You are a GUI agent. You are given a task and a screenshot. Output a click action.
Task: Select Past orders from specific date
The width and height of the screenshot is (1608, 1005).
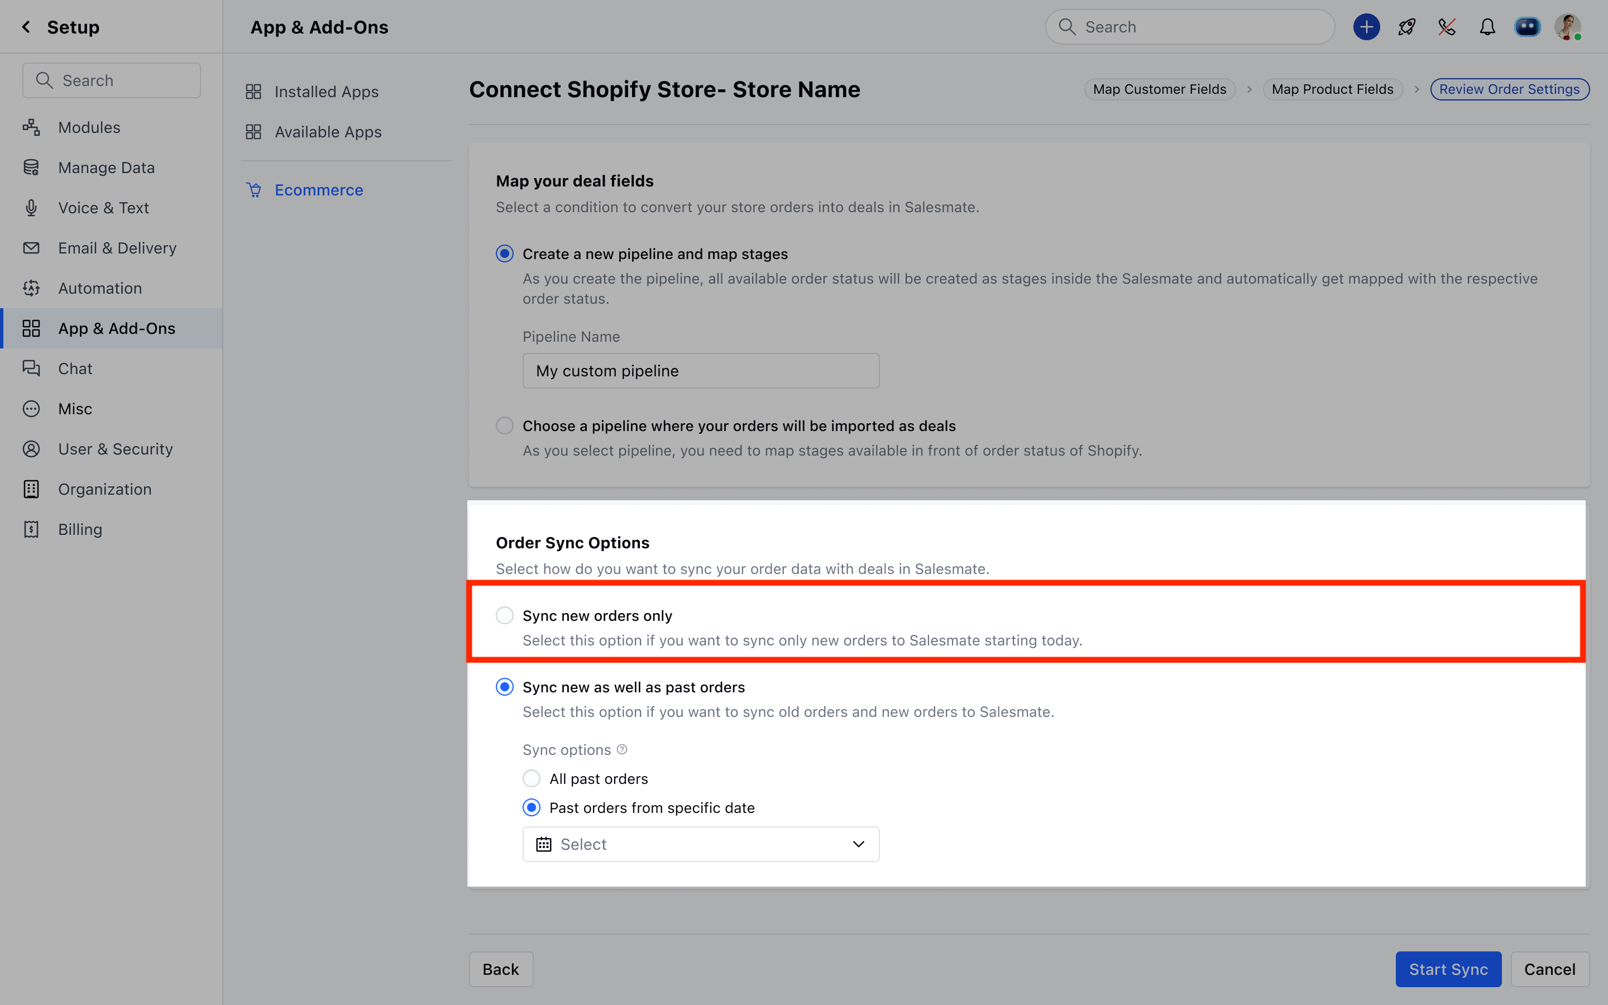[x=531, y=807]
